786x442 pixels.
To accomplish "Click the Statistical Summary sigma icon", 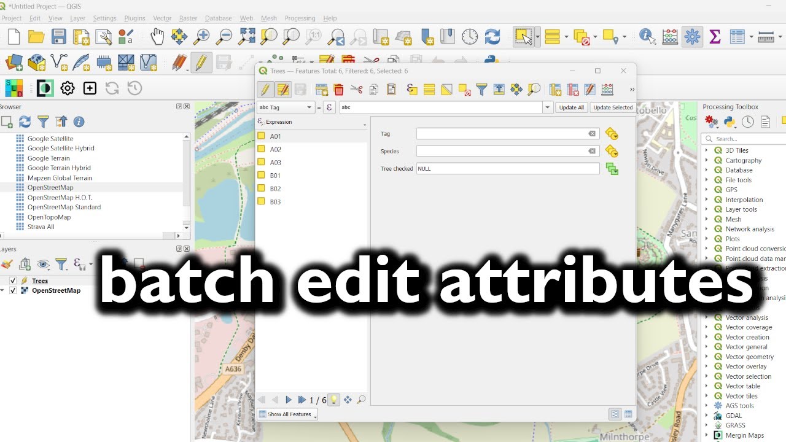I will [715, 37].
